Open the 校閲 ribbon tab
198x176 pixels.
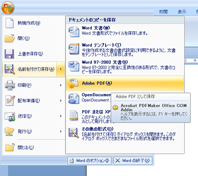coord(163,12)
